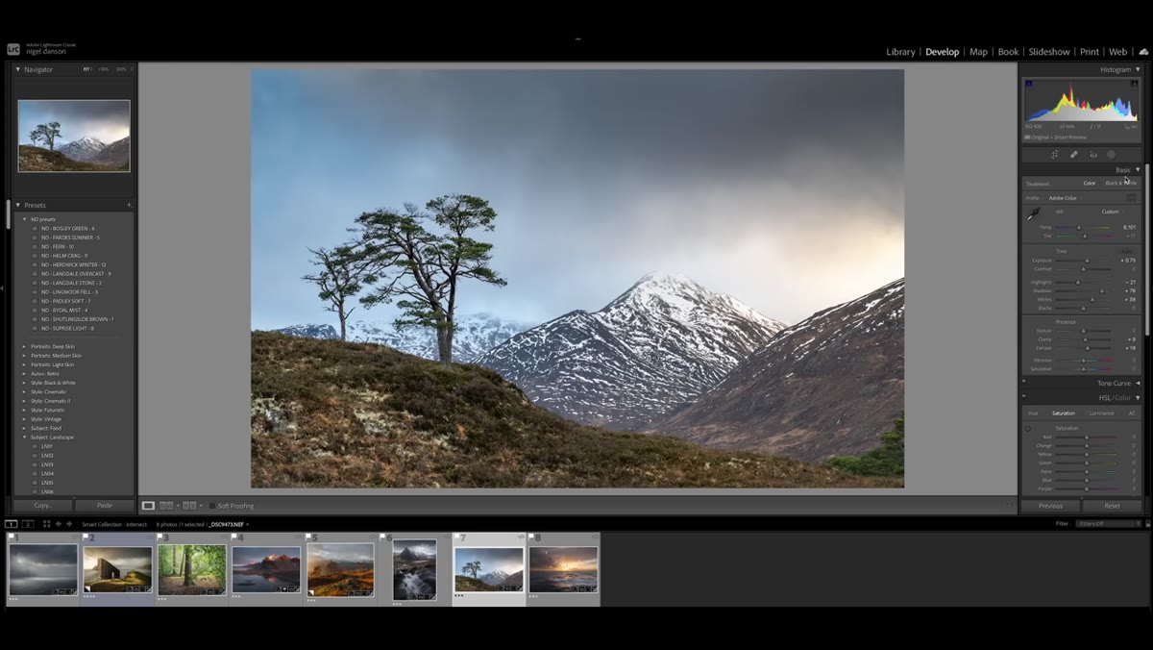The image size is (1153, 650).
Task: Set treatment to Black & White
Action: 1120,183
